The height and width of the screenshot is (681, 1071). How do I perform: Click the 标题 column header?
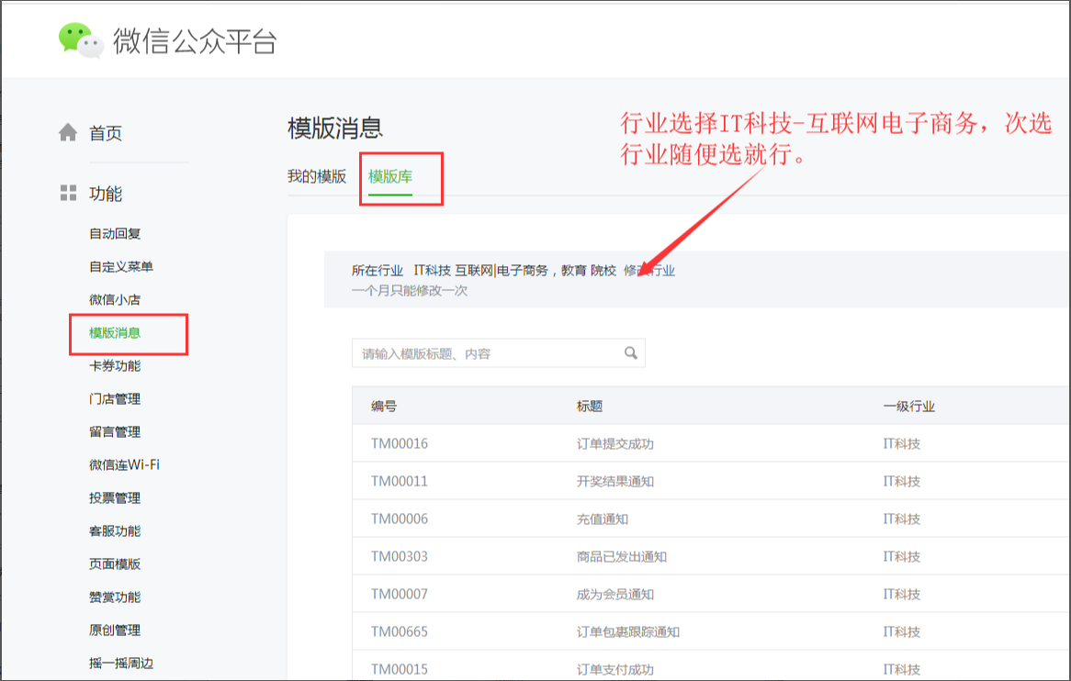click(590, 406)
